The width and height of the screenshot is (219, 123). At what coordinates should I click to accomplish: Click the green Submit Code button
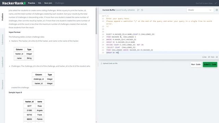pos(210,65)
